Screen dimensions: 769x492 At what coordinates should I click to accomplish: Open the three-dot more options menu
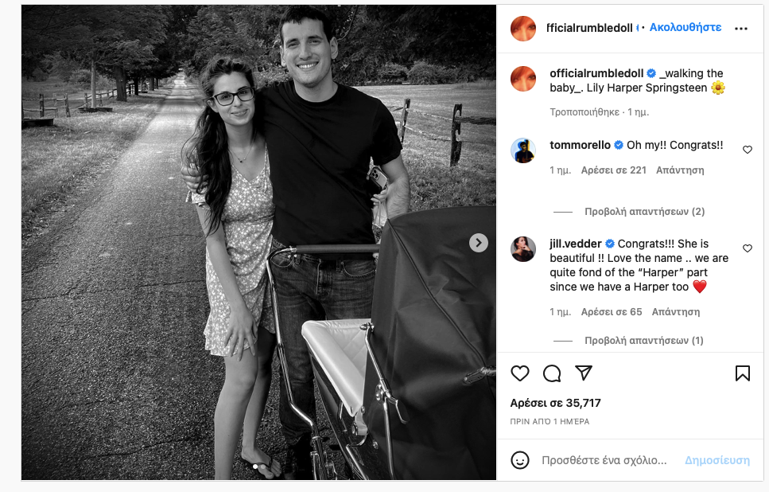click(x=741, y=29)
